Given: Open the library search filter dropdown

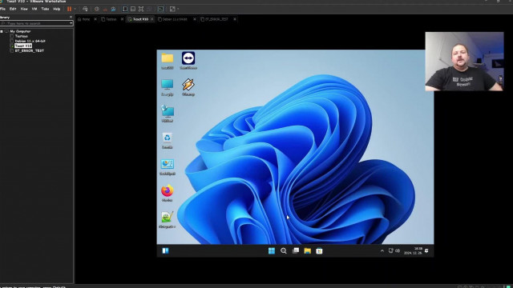Looking at the screenshot, I should click(x=71, y=23).
